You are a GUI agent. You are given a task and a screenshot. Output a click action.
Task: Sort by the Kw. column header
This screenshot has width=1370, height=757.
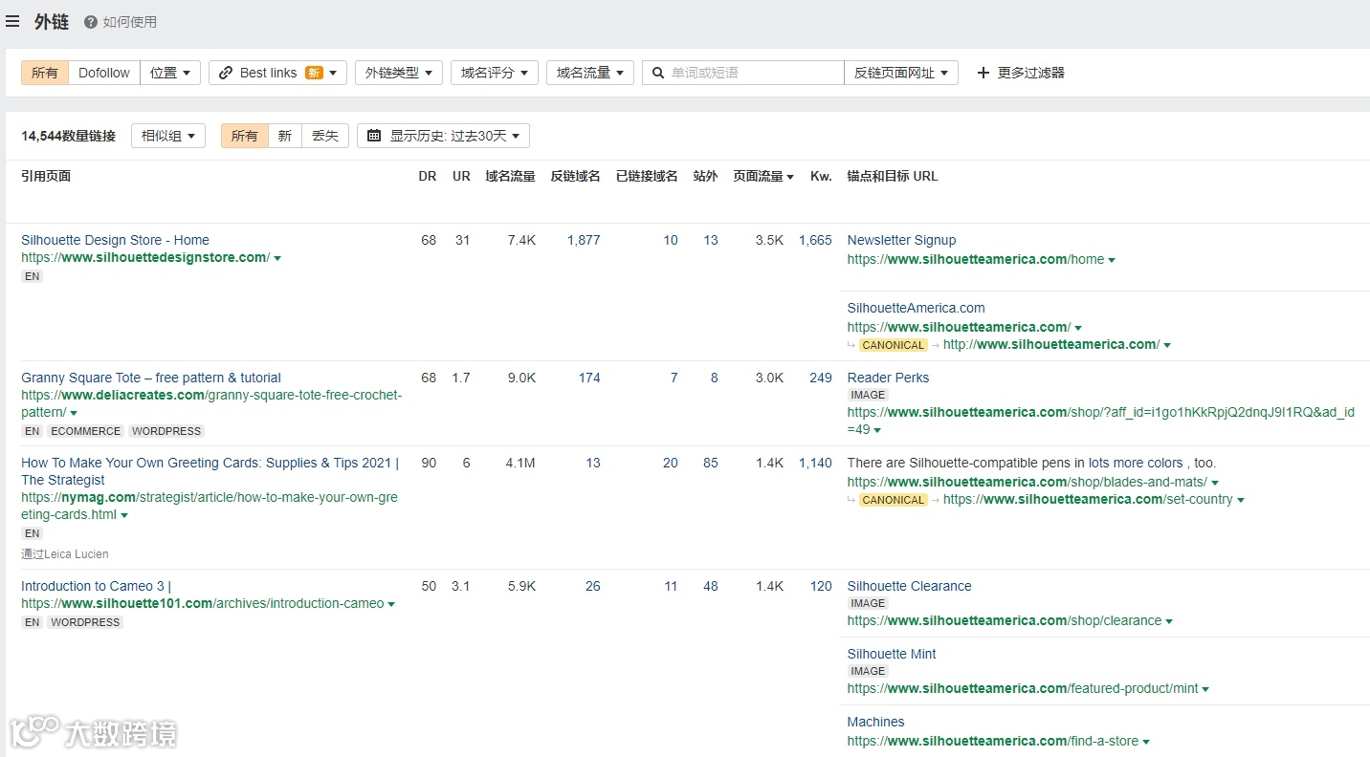pyautogui.click(x=821, y=176)
